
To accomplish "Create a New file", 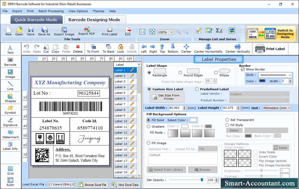I will coord(8,31).
